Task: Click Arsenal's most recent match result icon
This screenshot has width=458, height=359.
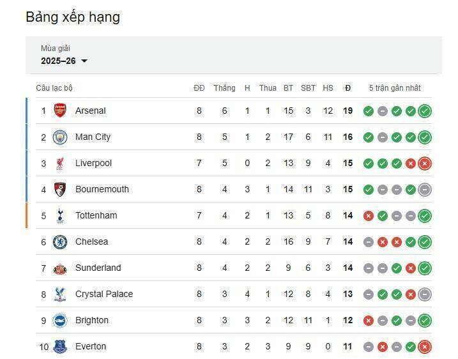Action: (x=425, y=111)
